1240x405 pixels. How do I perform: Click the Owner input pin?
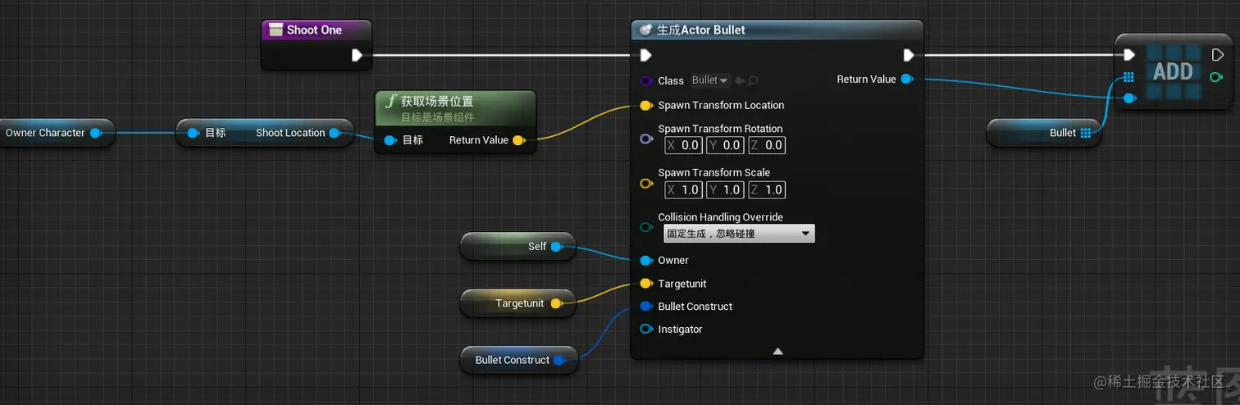[646, 261]
